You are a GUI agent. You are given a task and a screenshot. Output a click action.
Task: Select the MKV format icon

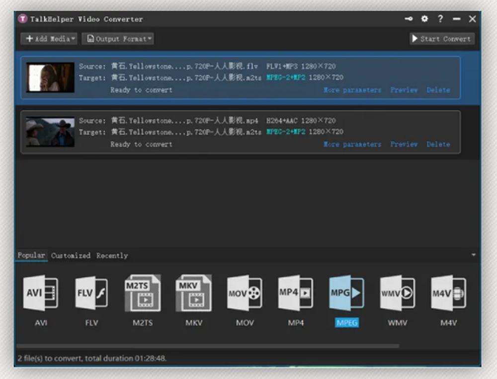tap(194, 293)
